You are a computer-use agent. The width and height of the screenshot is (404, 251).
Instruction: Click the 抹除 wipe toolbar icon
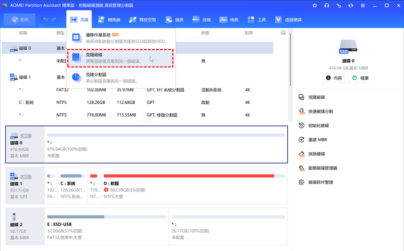click(x=201, y=20)
